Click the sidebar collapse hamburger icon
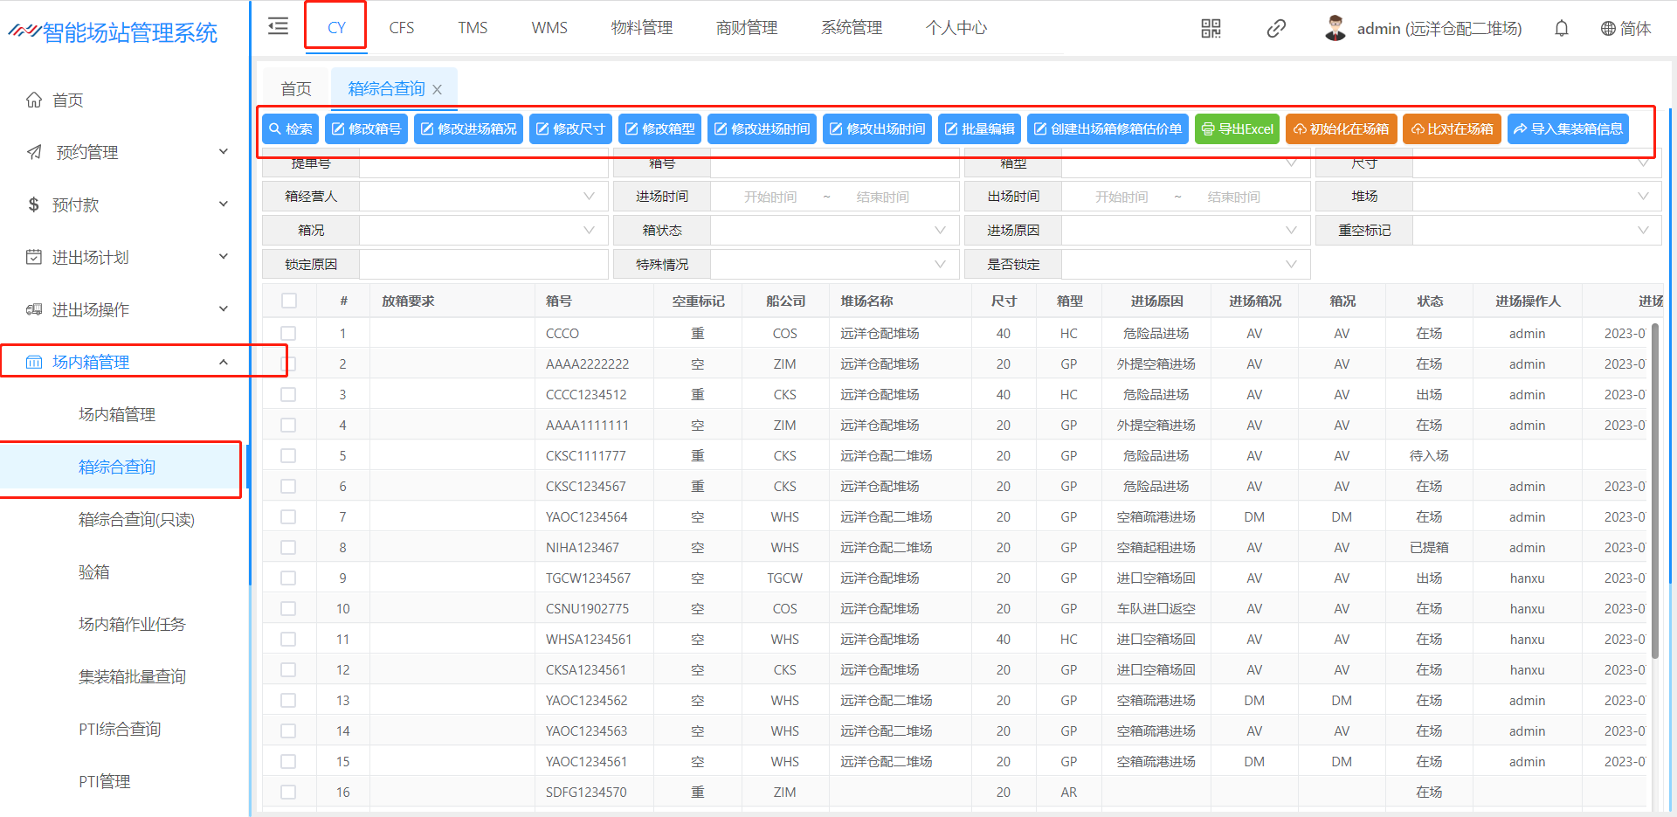 point(278,26)
